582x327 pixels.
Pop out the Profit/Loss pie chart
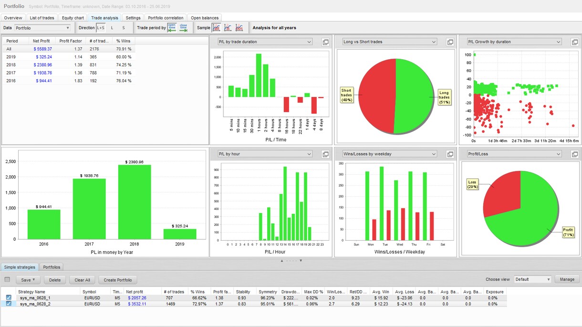coord(575,154)
